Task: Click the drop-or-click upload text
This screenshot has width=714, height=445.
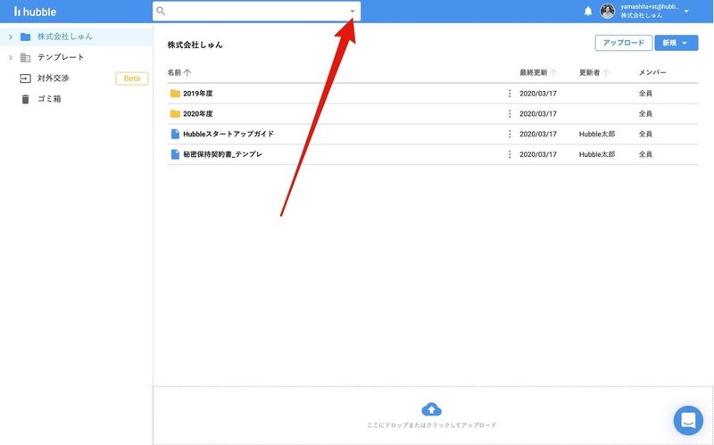Action: 431,425
